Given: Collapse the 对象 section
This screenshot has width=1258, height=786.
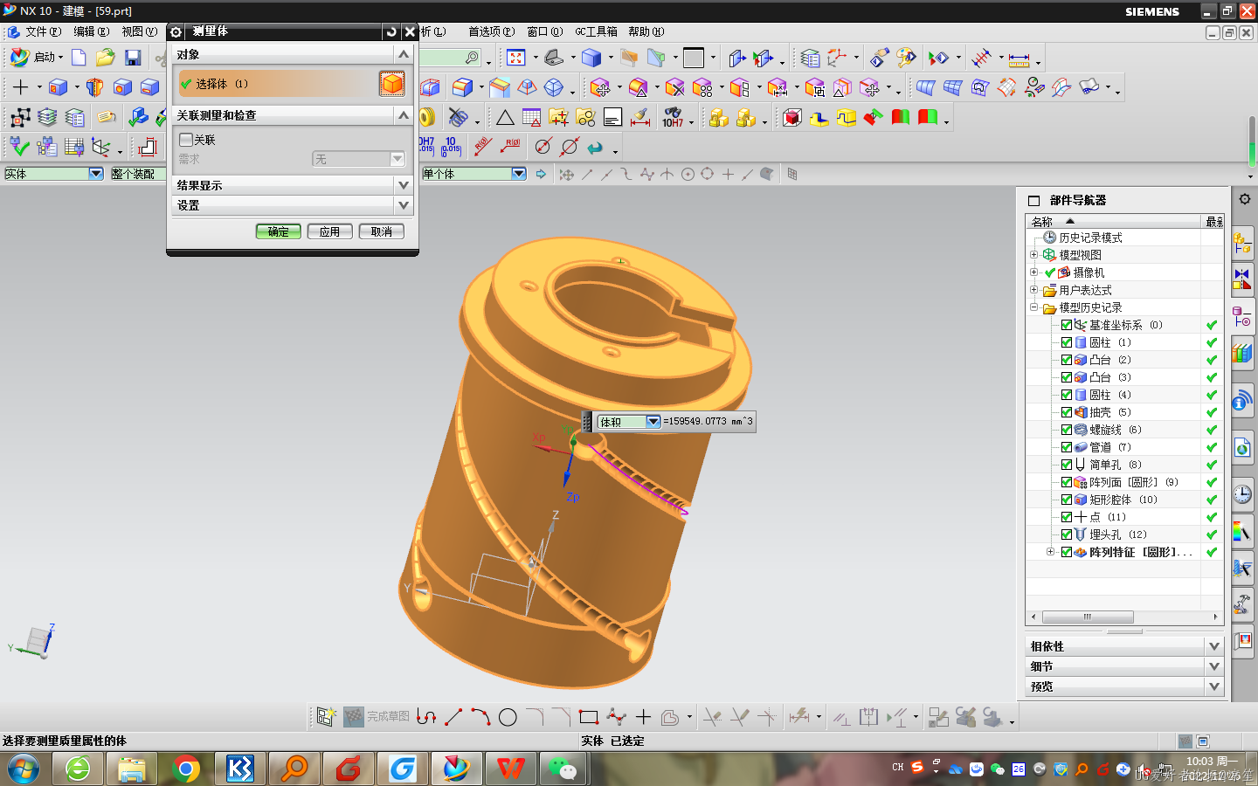Looking at the screenshot, I should click(403, 54).
